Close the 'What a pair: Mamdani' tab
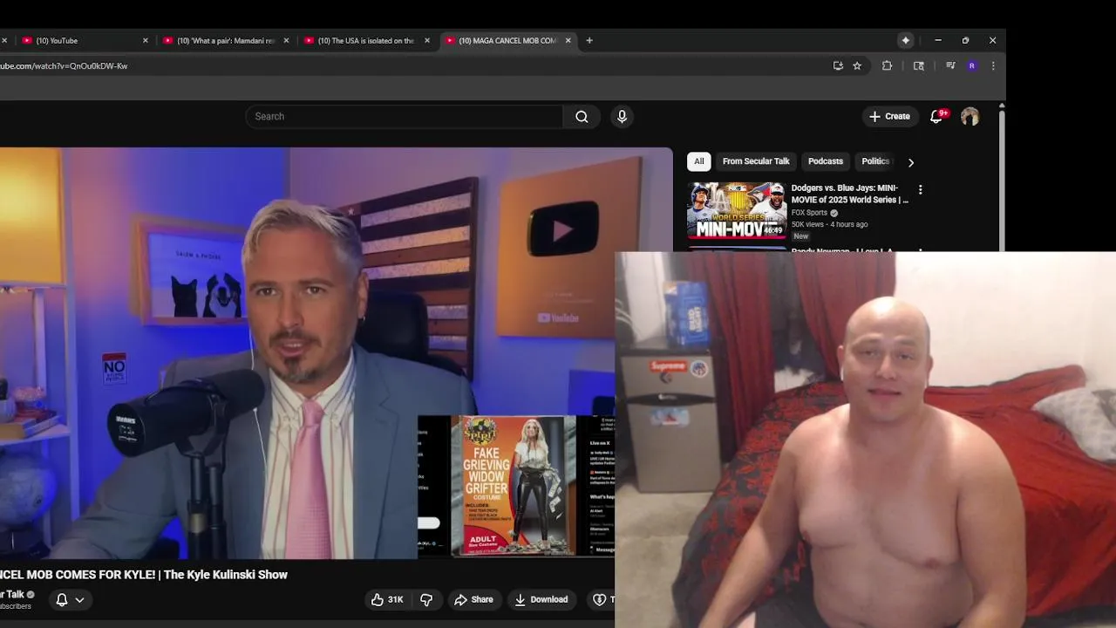The width and height of the screenshot is (1116, 628). pyautogui.click(x=286, y=40)
